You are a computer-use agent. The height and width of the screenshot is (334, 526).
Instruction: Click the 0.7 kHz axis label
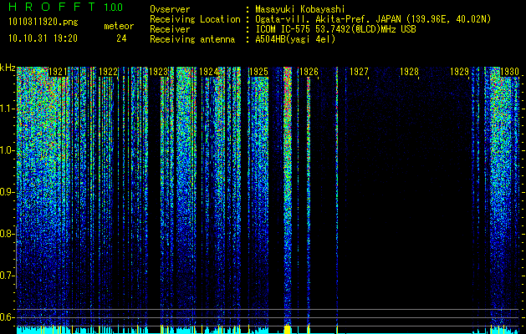pos(7,276)
